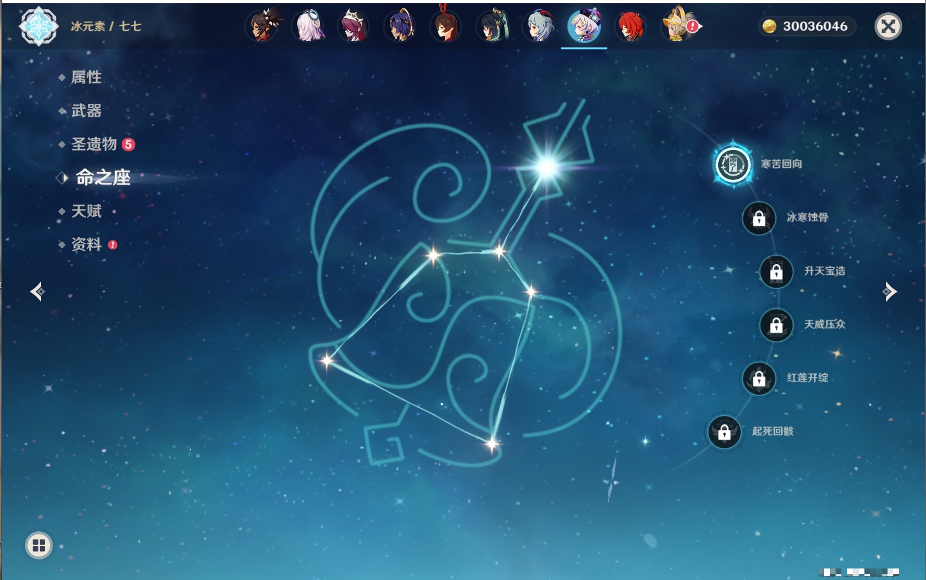Screen dimensions: 926x580
Task: Select Qiqi's highlighted portrait
Action: pyautogui.click(x=584, y=26)
